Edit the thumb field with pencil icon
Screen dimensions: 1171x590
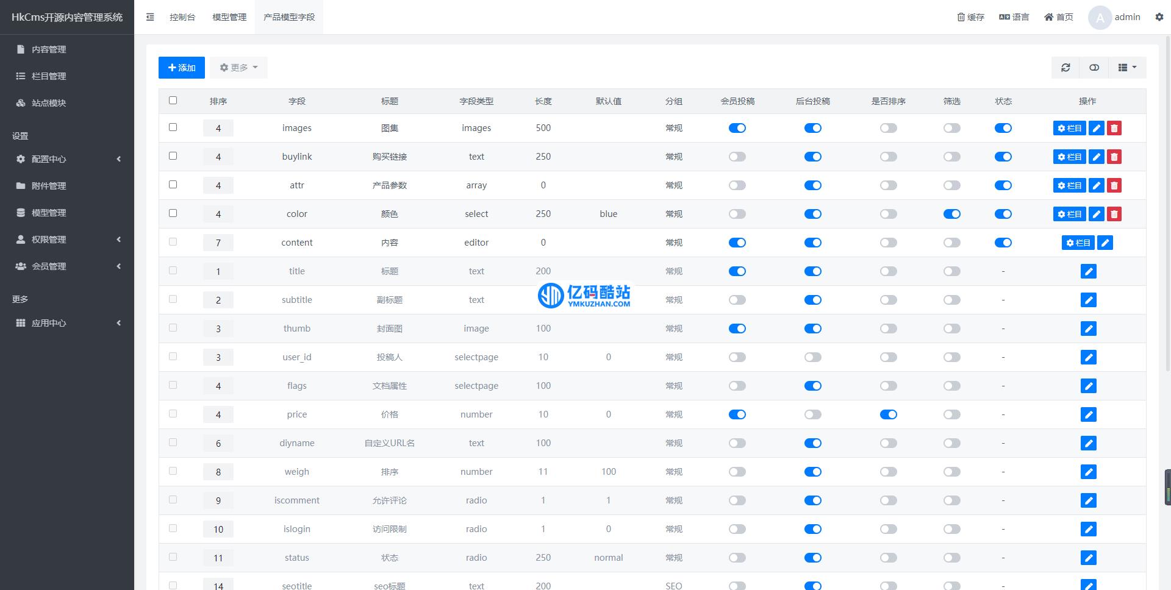pos(1089,329)
